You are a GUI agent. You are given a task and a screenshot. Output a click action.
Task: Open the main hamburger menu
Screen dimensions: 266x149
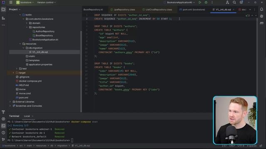[11, 2]
